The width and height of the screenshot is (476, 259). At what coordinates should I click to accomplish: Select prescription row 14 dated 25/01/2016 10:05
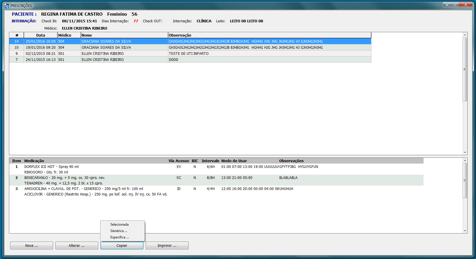tap(190, 41)
